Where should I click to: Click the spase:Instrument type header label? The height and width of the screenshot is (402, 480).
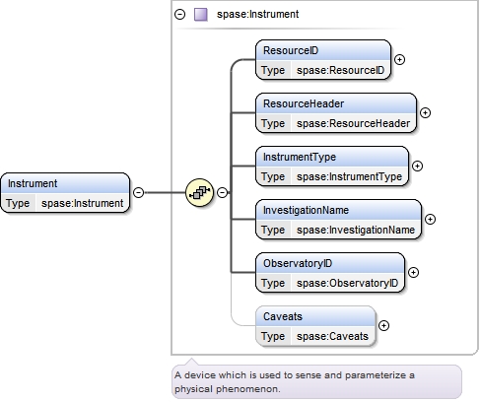257,14
